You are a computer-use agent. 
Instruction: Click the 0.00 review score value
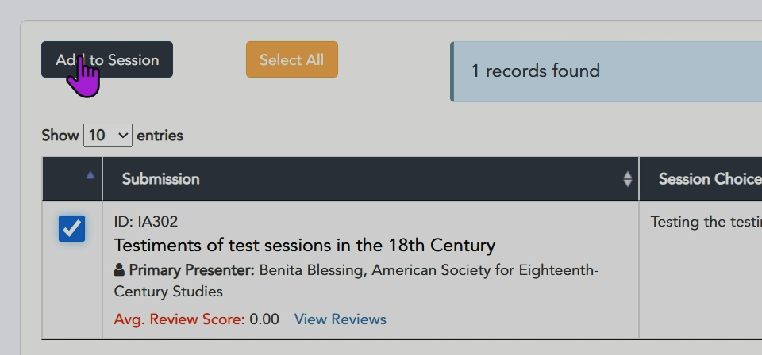(x=264, y=319)
